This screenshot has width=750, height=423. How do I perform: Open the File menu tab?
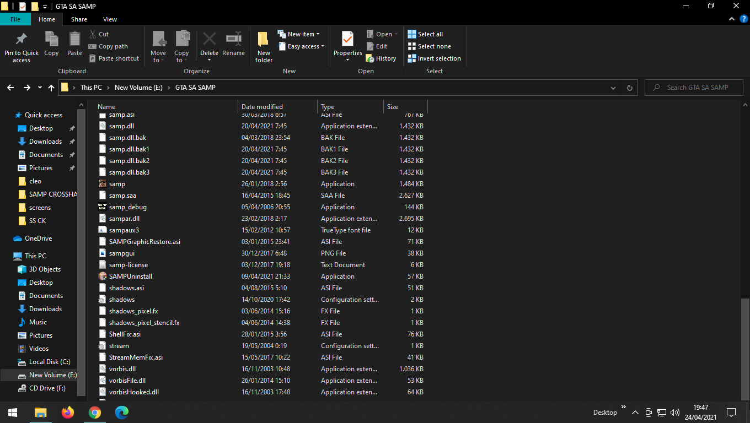coord(15,19)
